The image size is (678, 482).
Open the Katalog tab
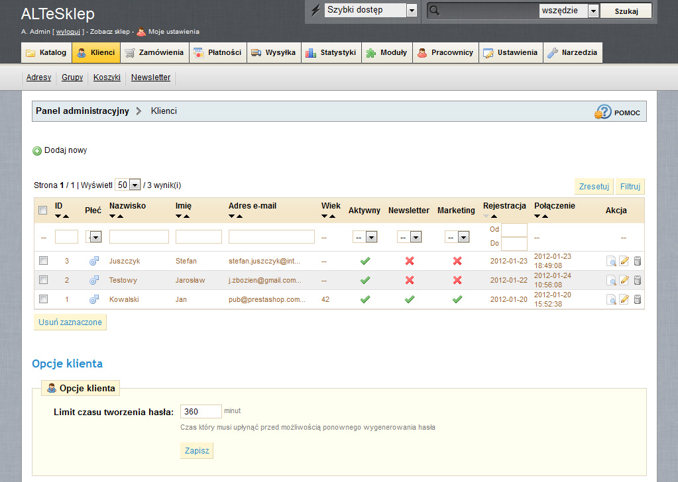[x=46, y=53]
